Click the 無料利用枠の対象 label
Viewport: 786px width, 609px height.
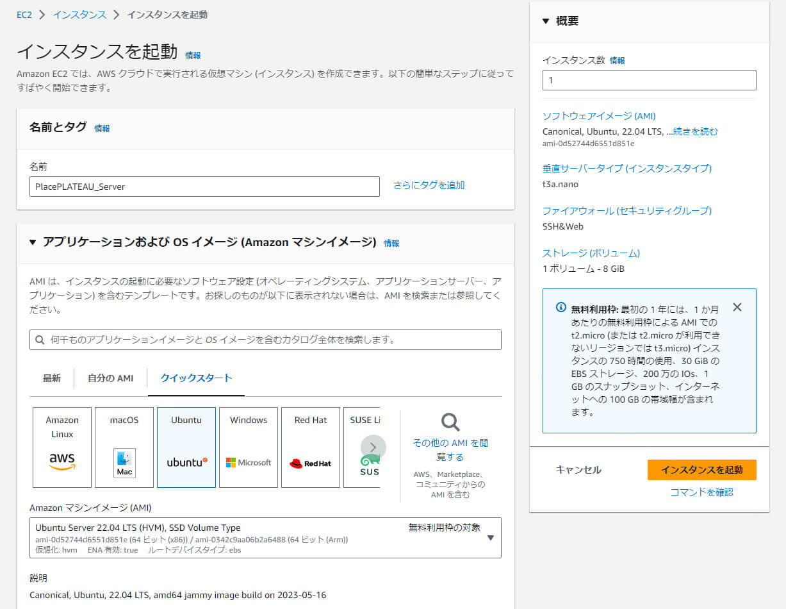pyautogui.click(x=445, y=528)
